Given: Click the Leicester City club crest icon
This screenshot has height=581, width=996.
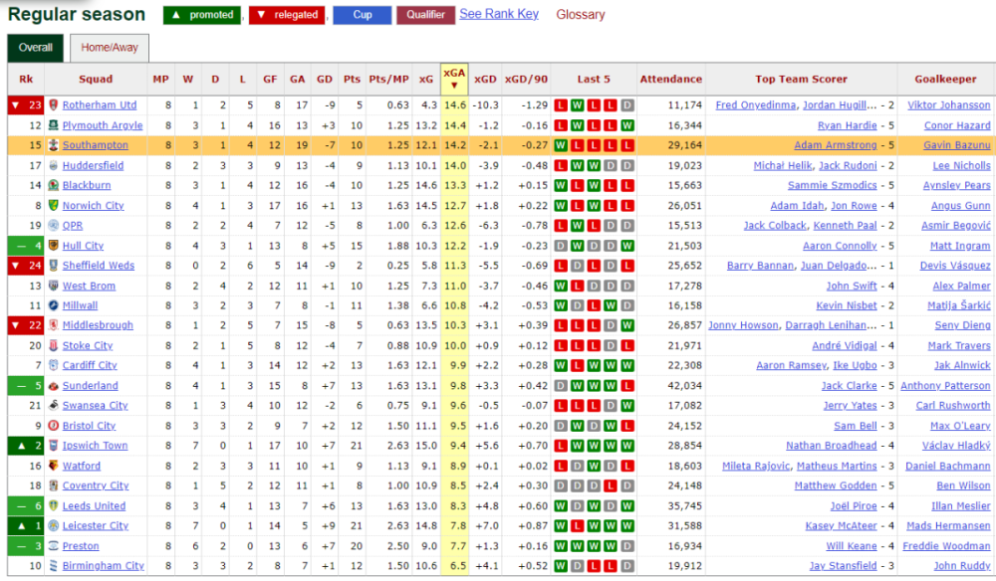Looking at the screenshot, I should point(53,525).
